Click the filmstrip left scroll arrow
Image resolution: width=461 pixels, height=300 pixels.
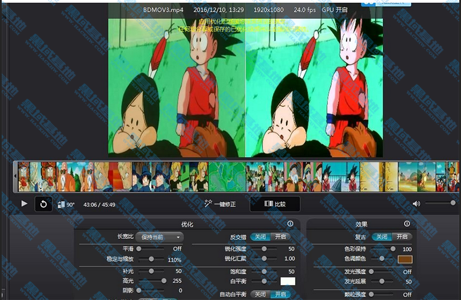pyautogui.click(x=15, y=177)
